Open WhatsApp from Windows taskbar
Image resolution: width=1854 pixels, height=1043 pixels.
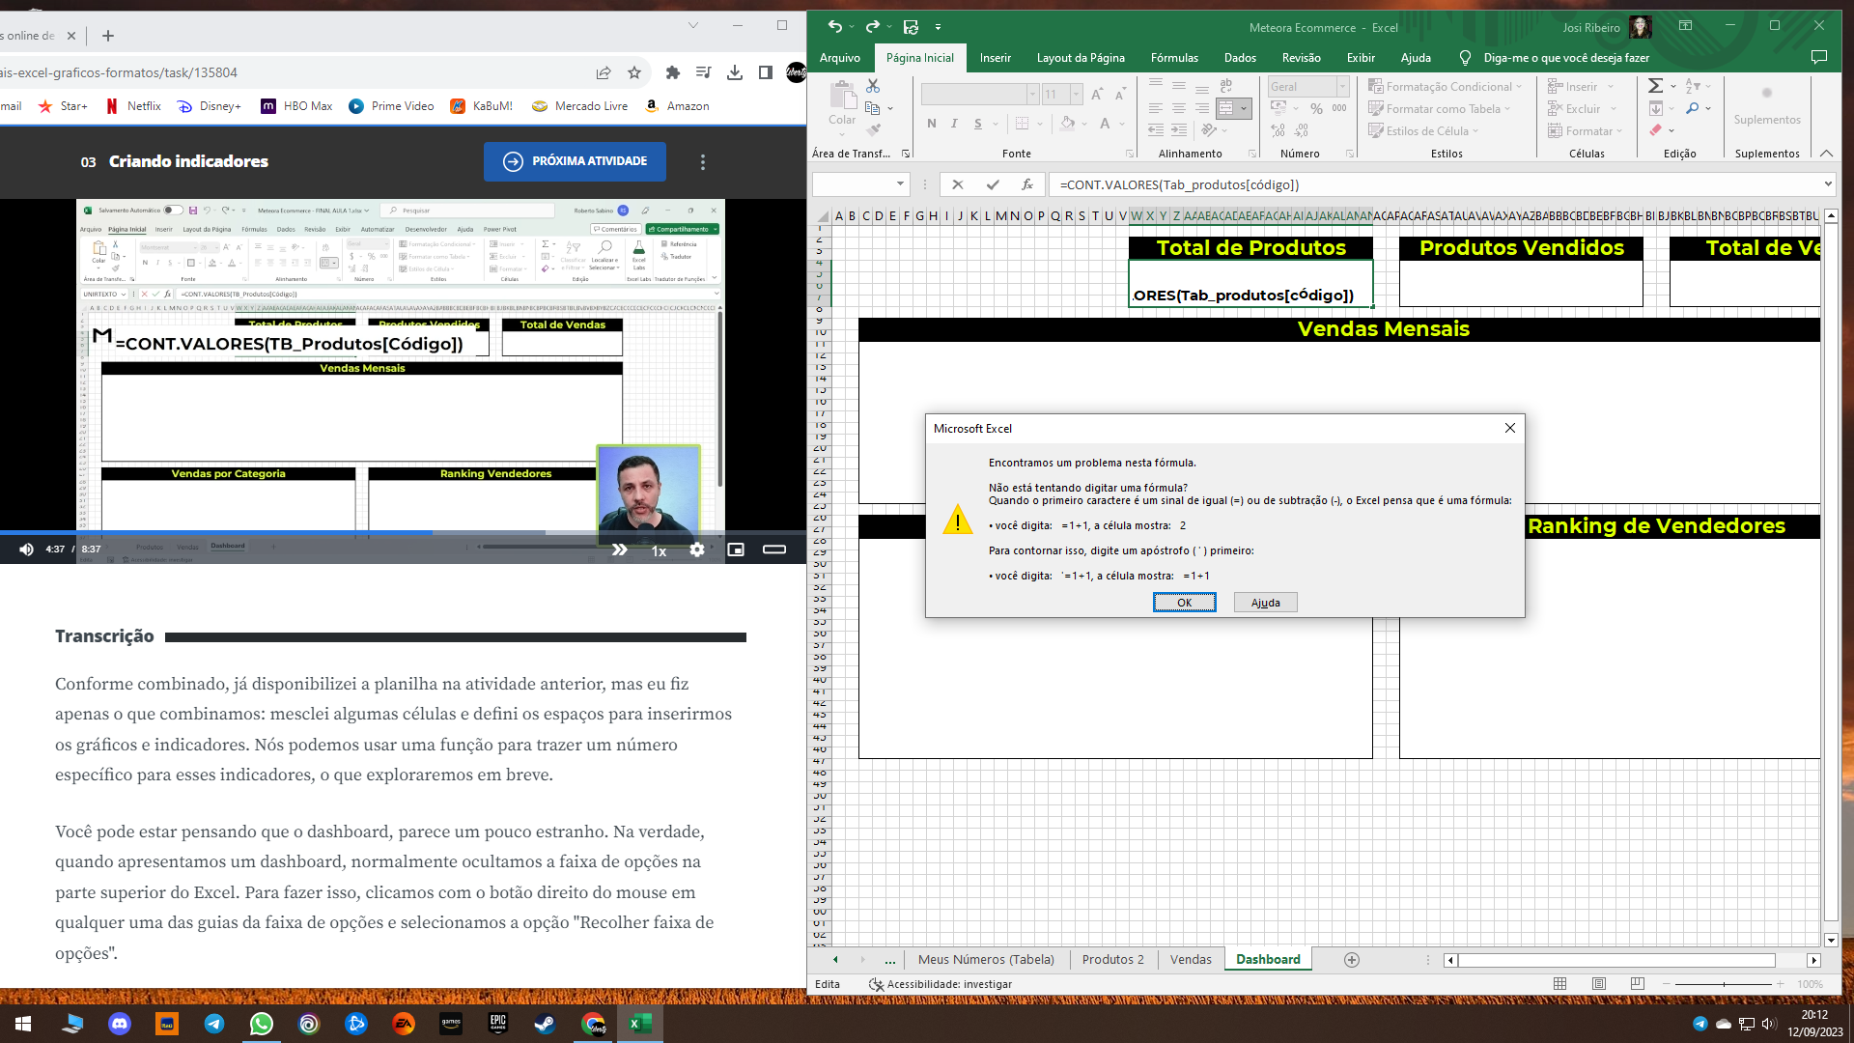tap(262, 1024)
